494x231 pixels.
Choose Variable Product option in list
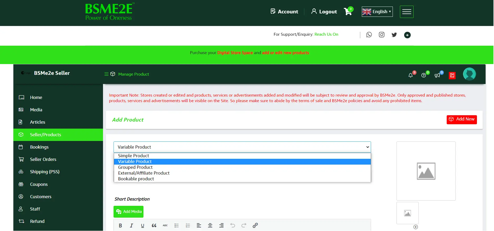[242, 161]
